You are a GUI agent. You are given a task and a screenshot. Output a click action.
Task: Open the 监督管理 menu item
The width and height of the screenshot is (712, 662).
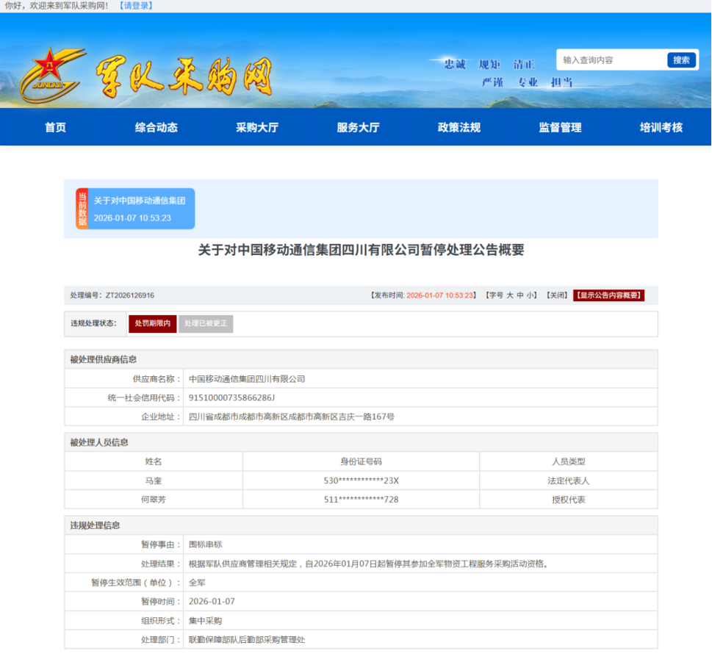560,127
